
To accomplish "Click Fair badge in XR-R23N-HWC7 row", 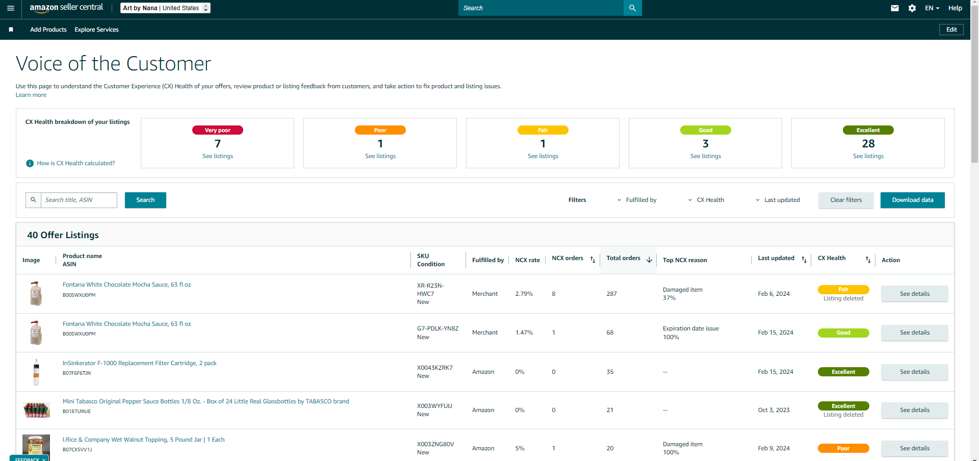I will coord(843,289).
